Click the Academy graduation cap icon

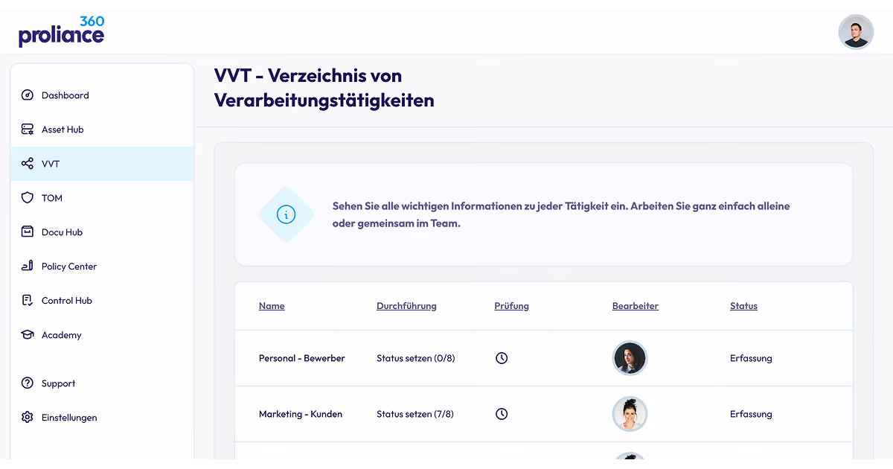coord(28,335)
